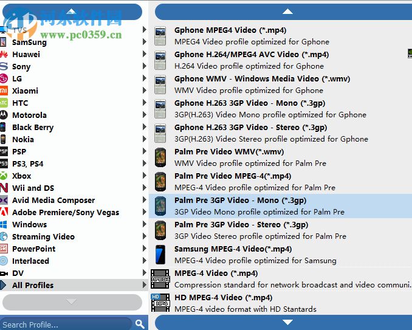
Task: Choose Gphone H.263 3GP Video Mono profile
Action: coord(280,109)
